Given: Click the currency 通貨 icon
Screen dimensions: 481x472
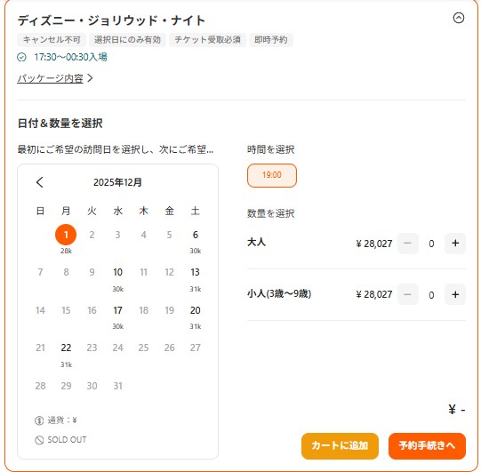Looking at the screenshot, I should pyautogui.click(x=39, y=420).
